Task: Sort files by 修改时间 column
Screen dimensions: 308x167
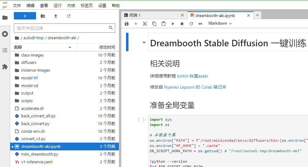Action: click(x=98, y=47)
